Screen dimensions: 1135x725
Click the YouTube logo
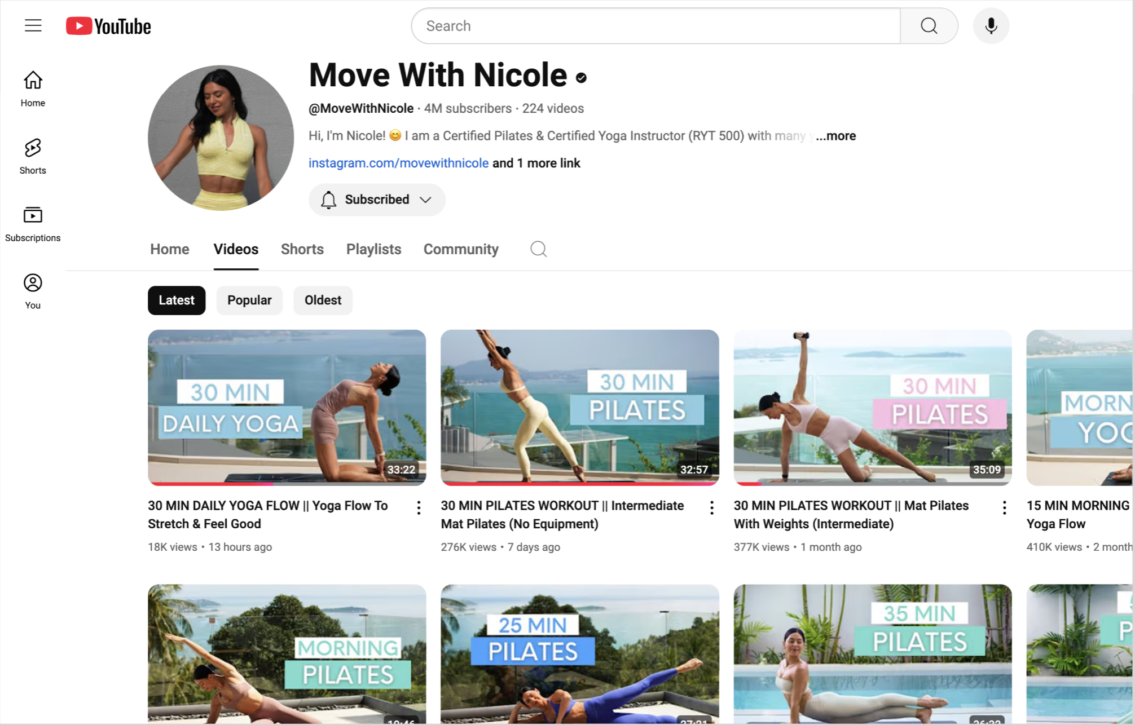pyautogui.click(x=108, y=26)
